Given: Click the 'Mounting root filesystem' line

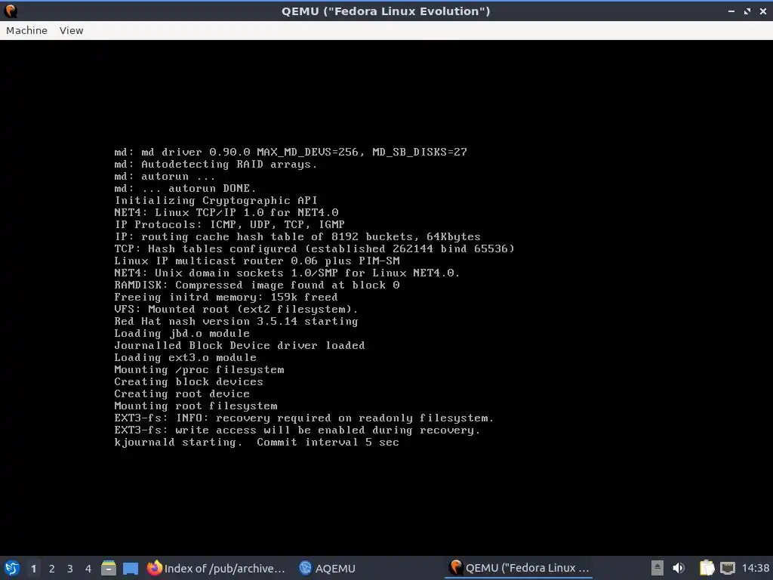Looking at the screenshot, I should click(196, 406).
